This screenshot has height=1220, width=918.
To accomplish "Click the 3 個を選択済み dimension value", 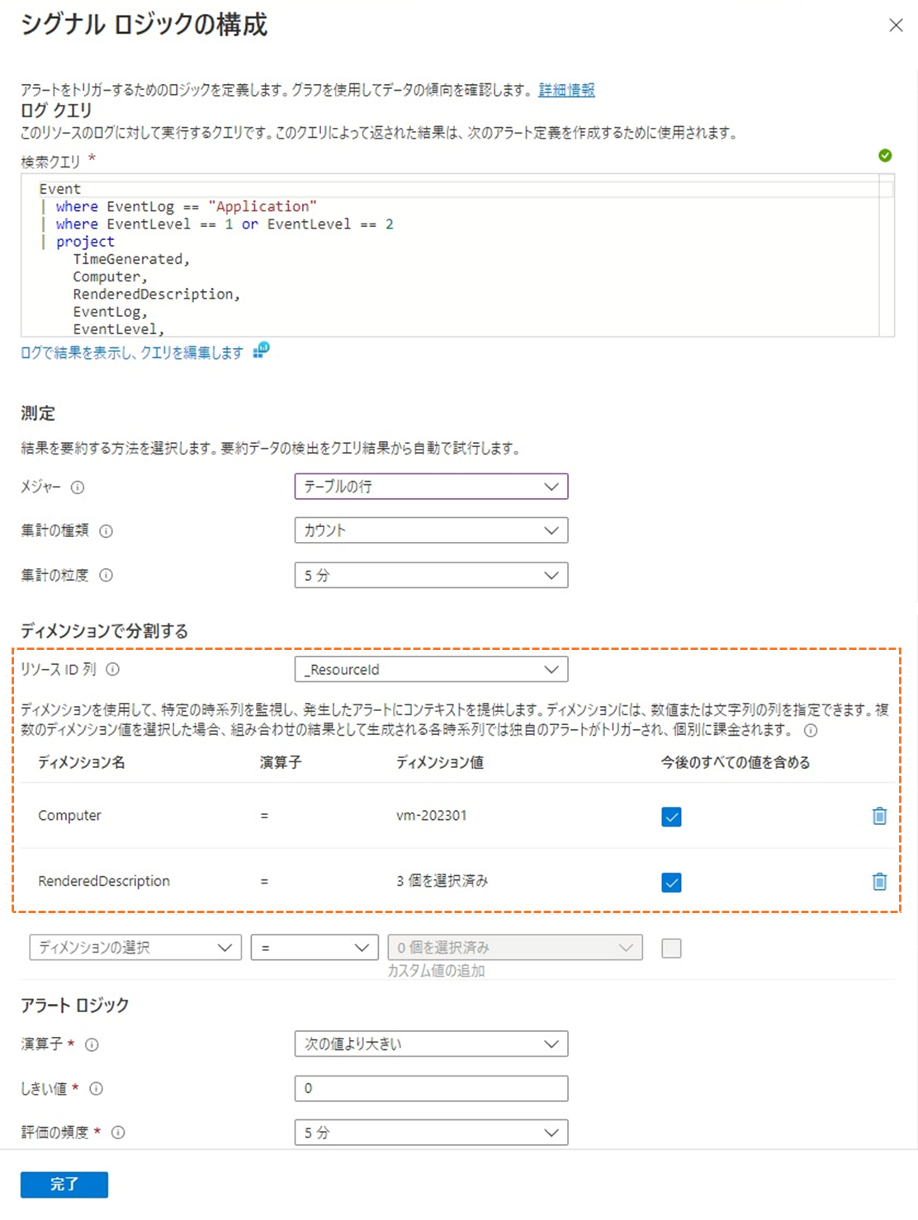I will [x=442, y=881].
